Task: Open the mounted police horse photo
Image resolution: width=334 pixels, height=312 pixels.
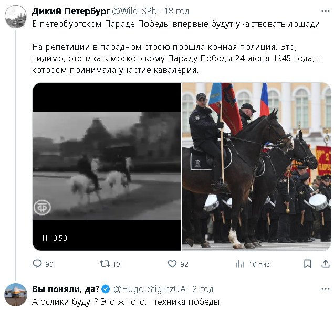Action: point(256,167)
